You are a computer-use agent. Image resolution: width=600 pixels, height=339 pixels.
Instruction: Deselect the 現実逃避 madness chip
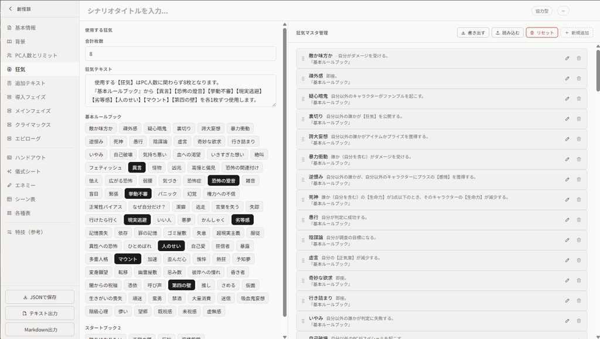tap(137, 220)
